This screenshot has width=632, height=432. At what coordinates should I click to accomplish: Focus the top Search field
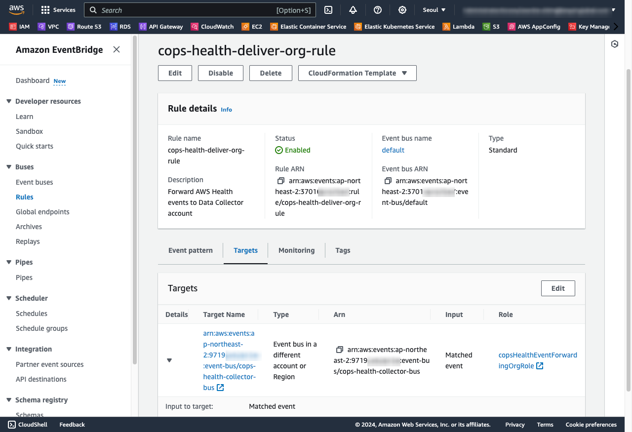pos(199,10)
